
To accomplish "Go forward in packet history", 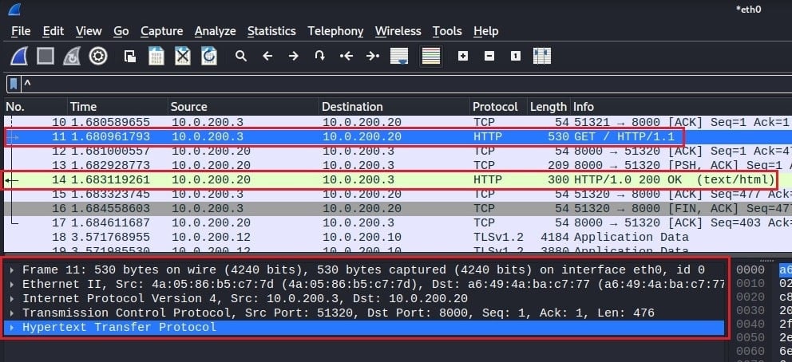I will (x=294, y=56).
